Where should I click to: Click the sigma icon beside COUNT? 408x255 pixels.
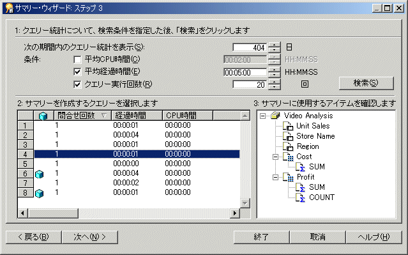pos(301,197)
